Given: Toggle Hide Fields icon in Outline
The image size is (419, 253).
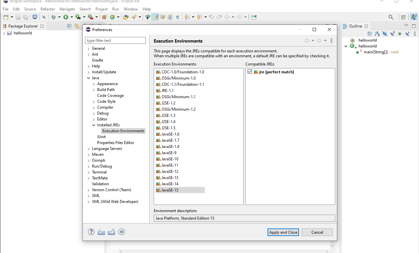Looking at the screenshot, I should 385,34.
